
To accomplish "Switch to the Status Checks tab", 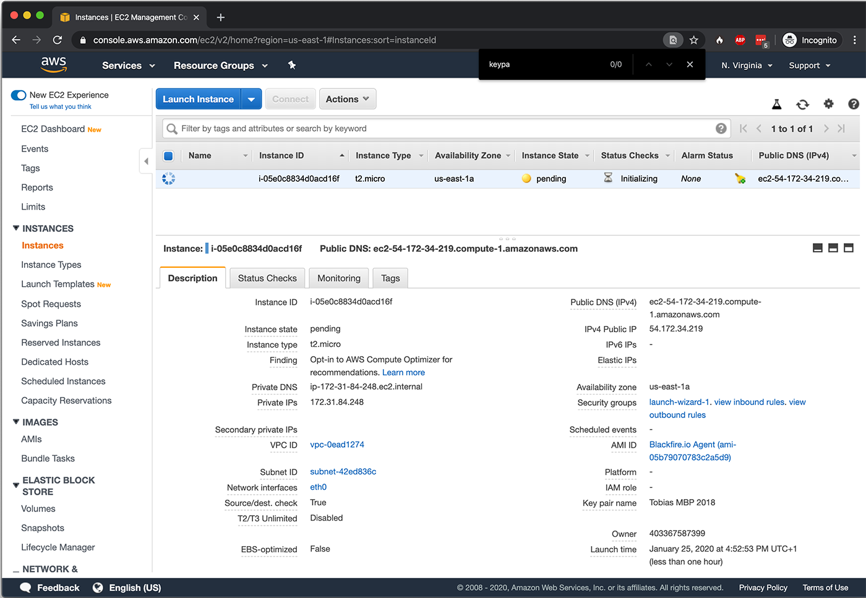I will (x=267, y=278).
